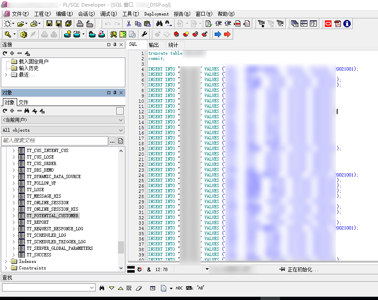Select the TT_CUS_ORDER table

click(x=42, y=163)
